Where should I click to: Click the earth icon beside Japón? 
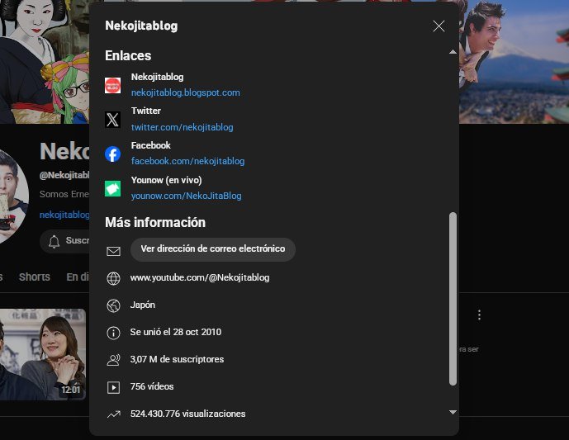(114, 305)
